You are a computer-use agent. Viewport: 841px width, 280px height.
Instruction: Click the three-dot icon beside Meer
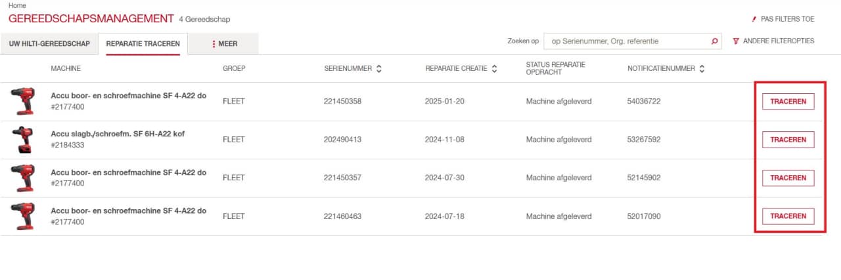coord(214,44)
